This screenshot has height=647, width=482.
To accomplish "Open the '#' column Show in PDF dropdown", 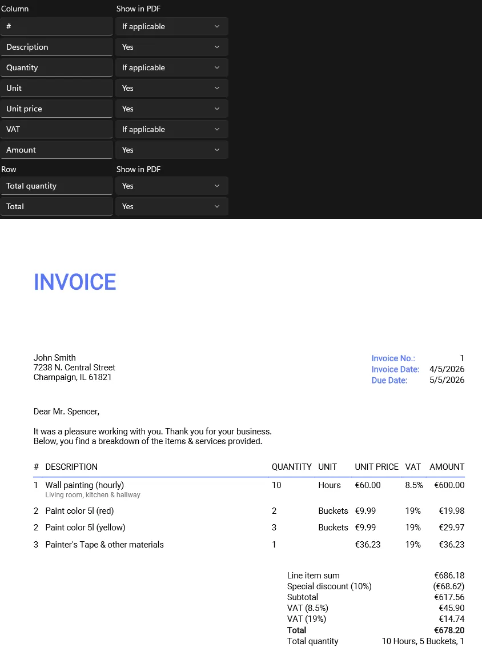I will pos(171,26).
